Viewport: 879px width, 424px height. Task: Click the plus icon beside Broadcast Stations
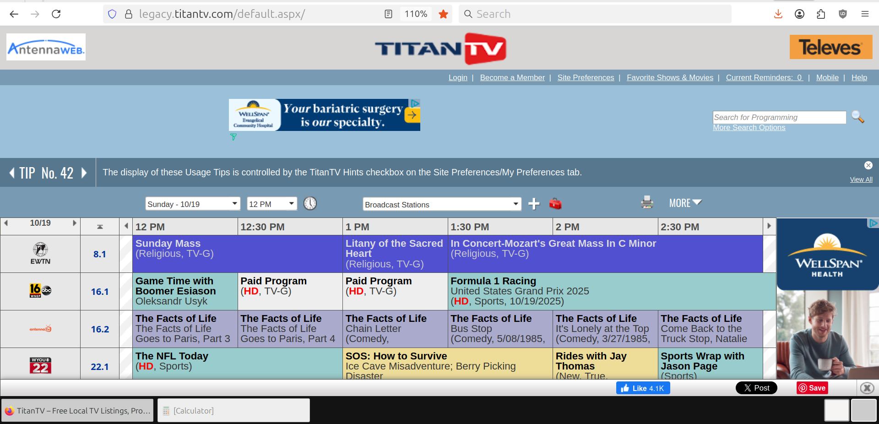pos(534,204)
